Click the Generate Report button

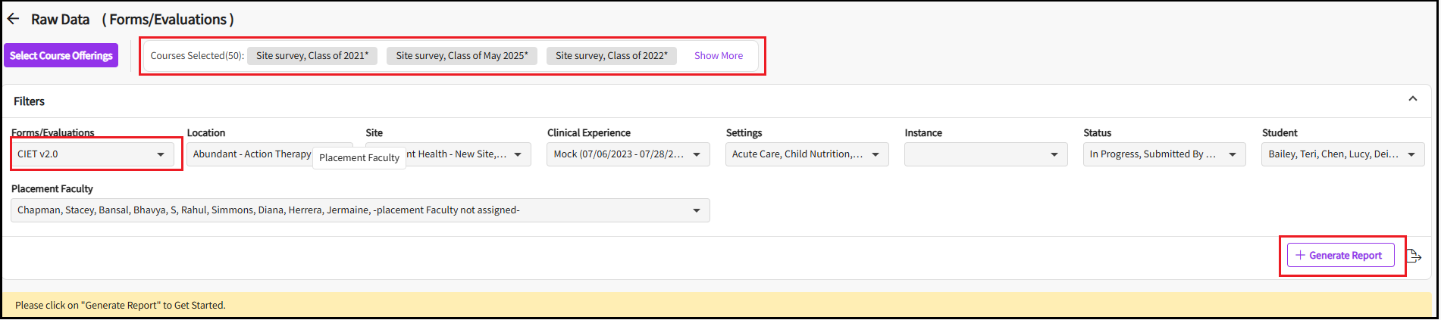coord(1340,256)
